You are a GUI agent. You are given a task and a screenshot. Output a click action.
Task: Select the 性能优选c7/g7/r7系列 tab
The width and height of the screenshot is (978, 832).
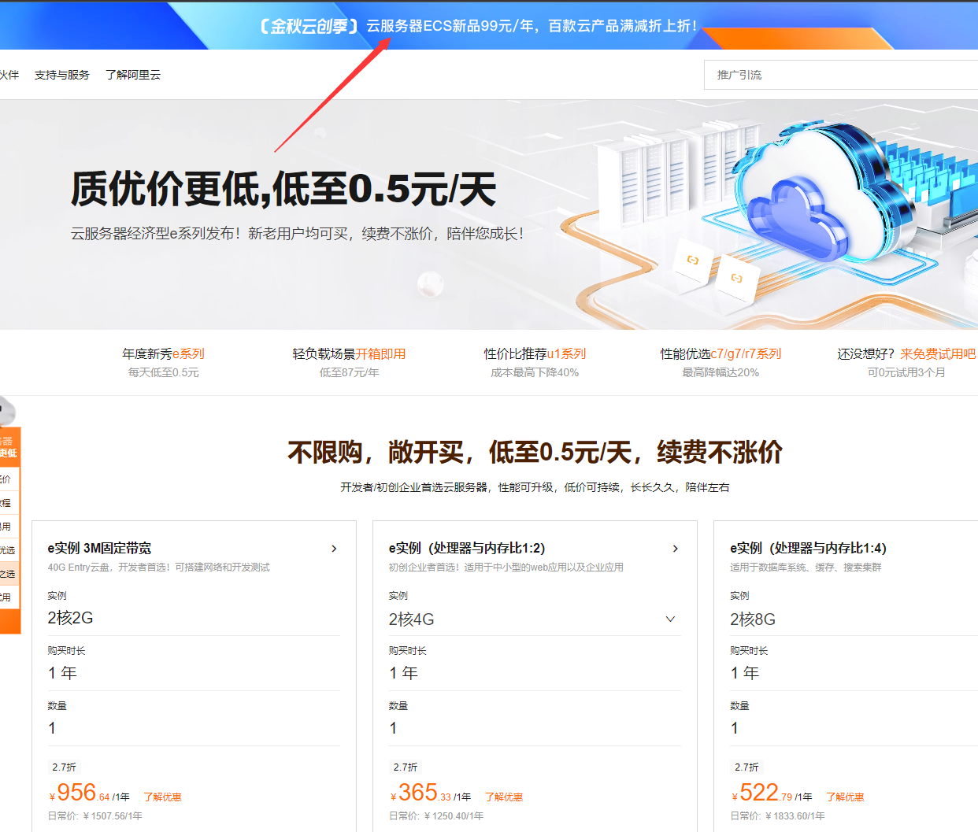click(721, 362)
